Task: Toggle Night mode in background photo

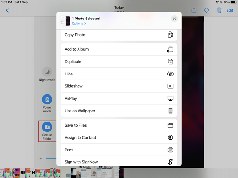Action: [x=47, y=72]
